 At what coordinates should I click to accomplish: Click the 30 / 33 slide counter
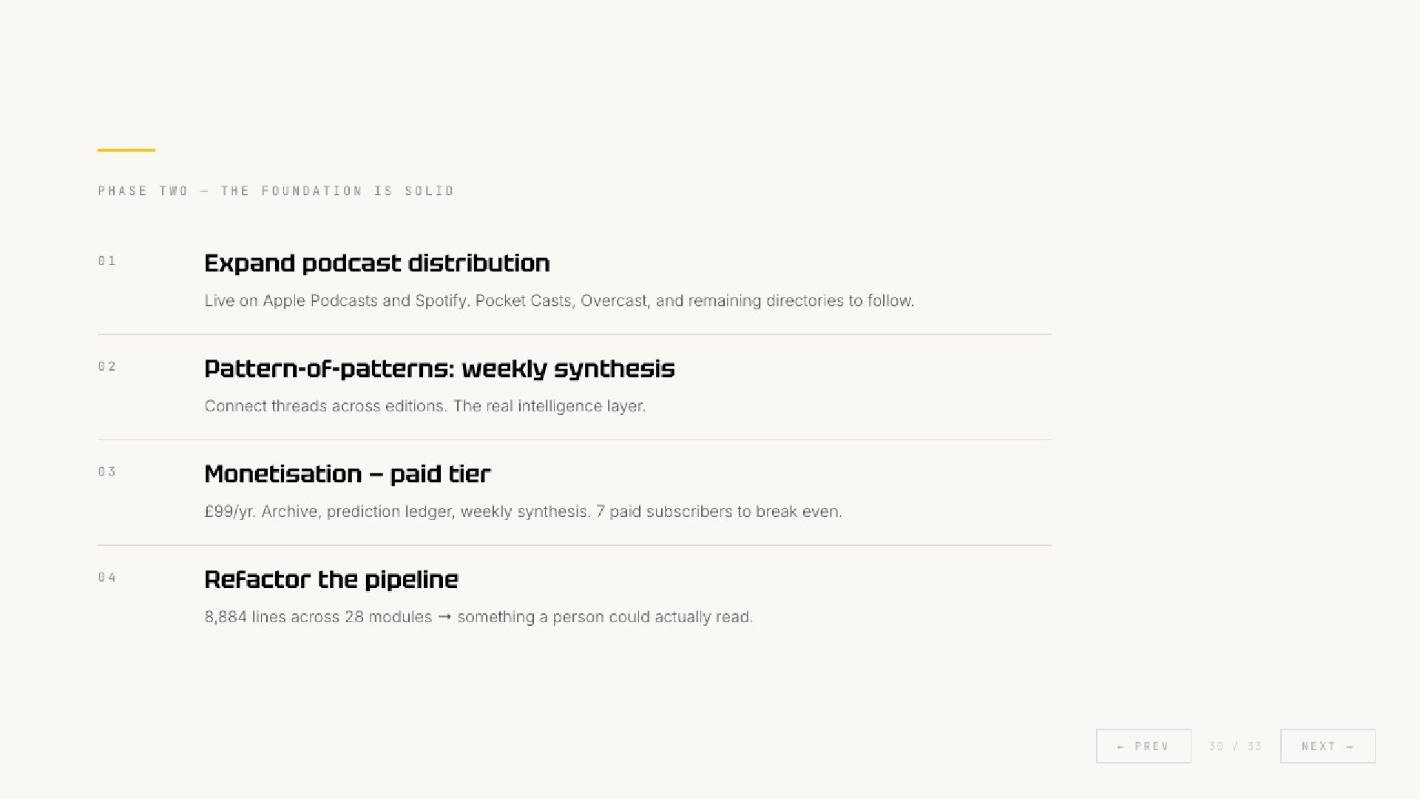(1235, 746)
